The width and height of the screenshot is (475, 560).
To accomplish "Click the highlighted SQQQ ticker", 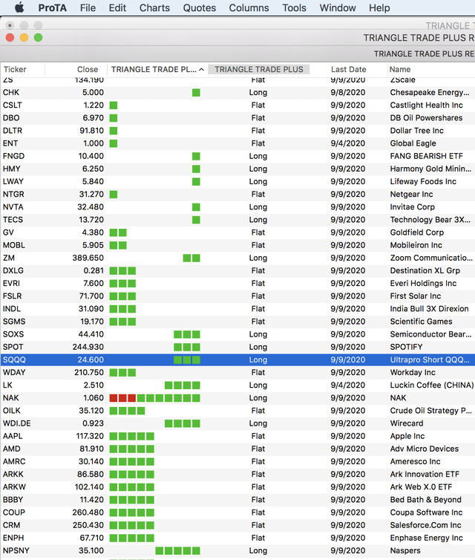I will coord(14,359).
